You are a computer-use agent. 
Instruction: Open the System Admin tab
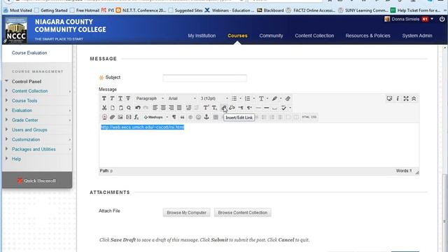417,36
